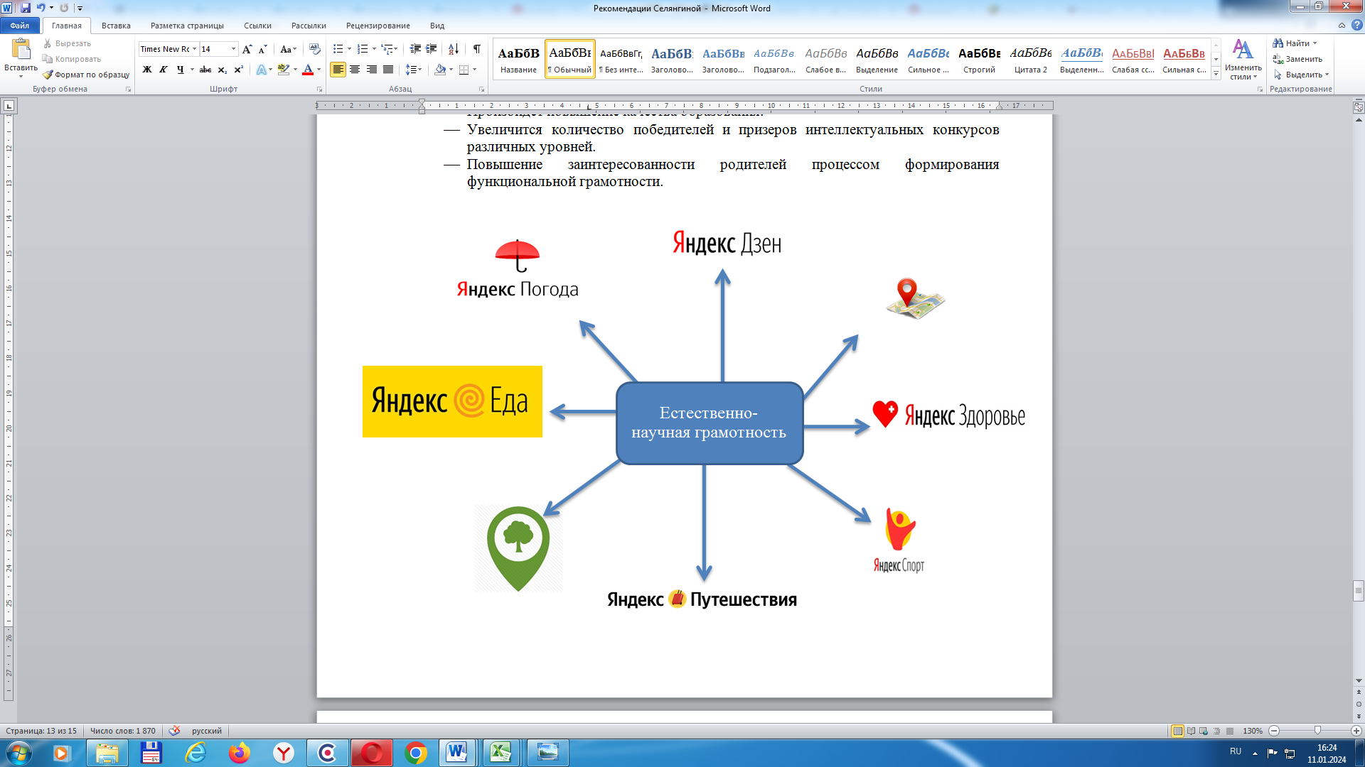
Task: Enable align left paragraph alignment
Action: click(338, 70)
